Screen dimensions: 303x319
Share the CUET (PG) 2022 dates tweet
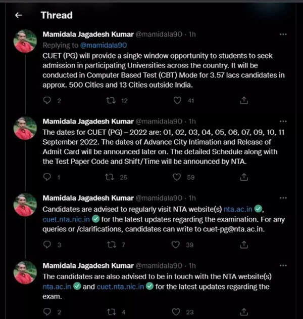(x=244, y=177)
